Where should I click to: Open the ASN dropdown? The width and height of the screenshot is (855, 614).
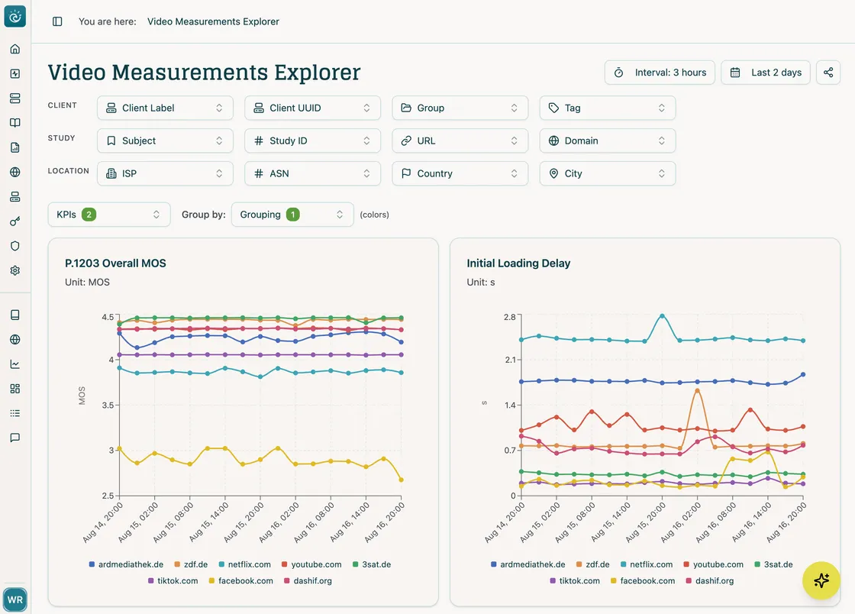(x=312, y=173)
